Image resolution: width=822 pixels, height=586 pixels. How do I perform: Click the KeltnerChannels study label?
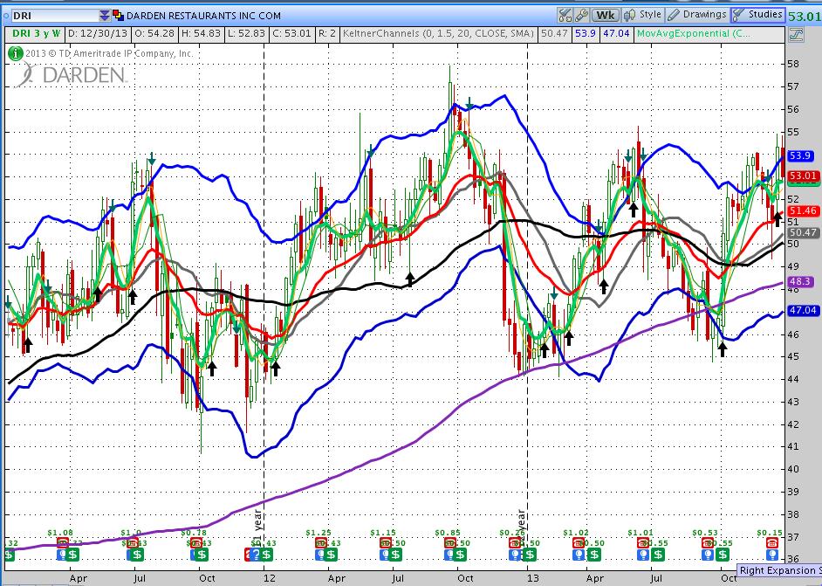tap(438, 34)
